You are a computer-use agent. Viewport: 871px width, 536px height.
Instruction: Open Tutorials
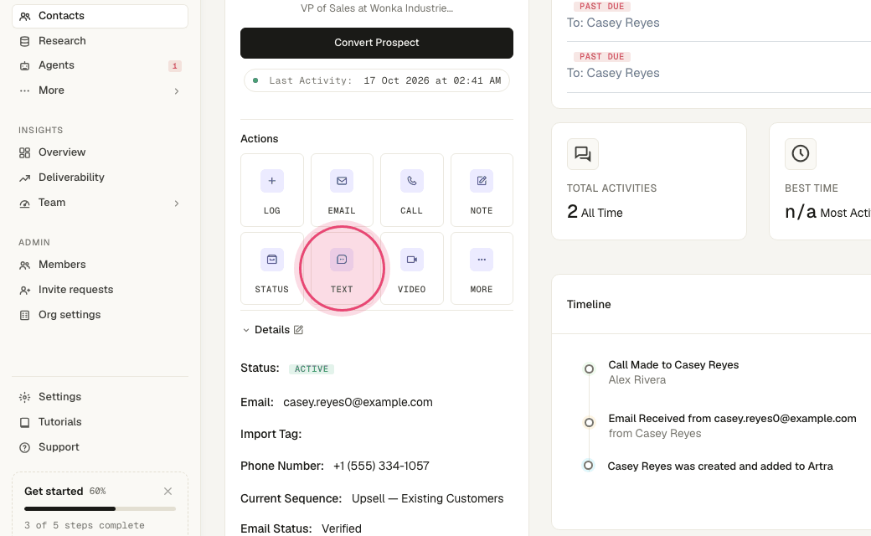[x=100, y=422]
